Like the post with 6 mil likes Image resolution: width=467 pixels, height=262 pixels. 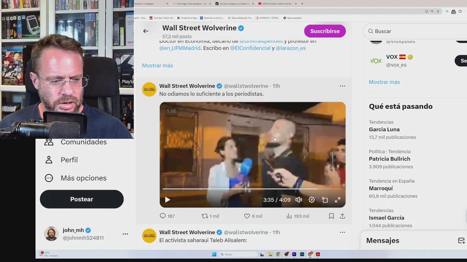coord(253,216)
